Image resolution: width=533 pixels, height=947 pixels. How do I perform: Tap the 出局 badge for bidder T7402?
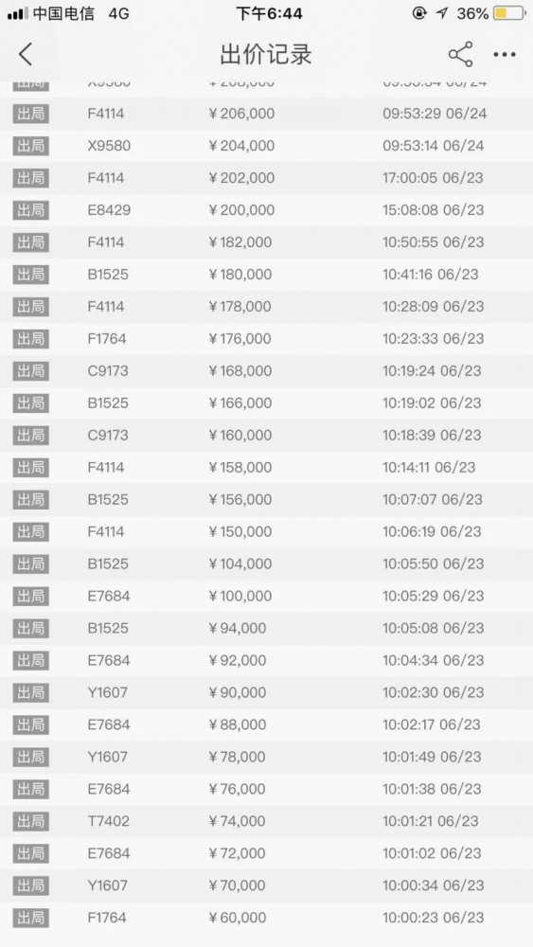click(31, 821)
